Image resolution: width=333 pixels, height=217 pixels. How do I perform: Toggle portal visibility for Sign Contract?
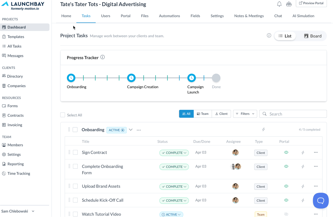pyautogui.click(x=286, y=152)
